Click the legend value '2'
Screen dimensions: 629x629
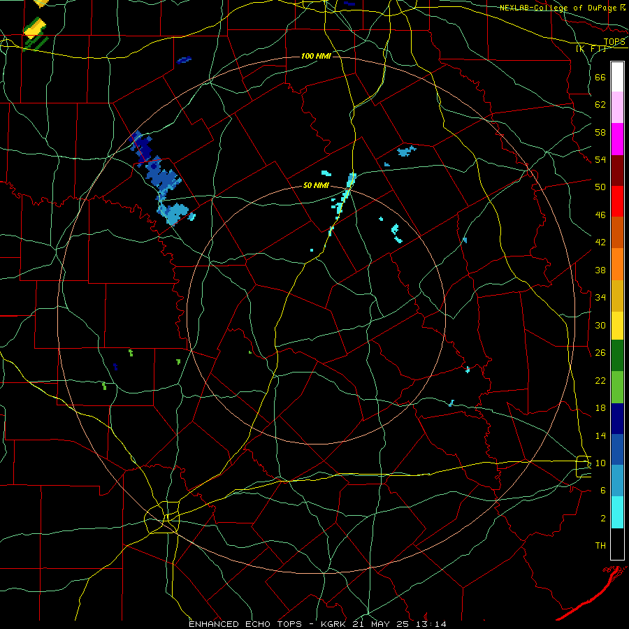[603, 519]
